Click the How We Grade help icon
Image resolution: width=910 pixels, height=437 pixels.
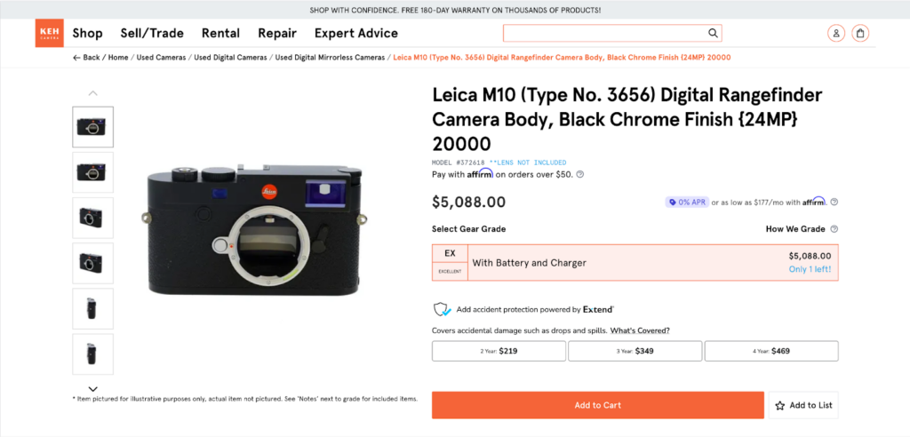834,229
